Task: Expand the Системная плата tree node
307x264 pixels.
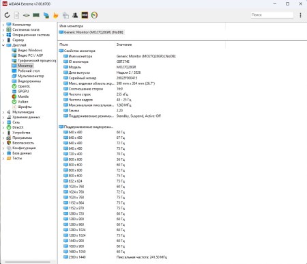Action: [x=3, y=29]
